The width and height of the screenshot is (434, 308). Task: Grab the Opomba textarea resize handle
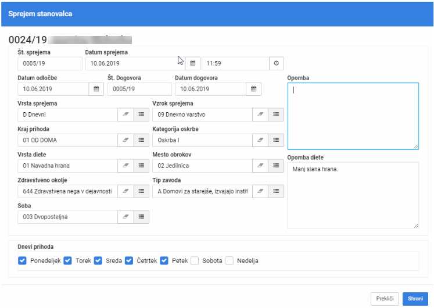(x=416, y=146)
